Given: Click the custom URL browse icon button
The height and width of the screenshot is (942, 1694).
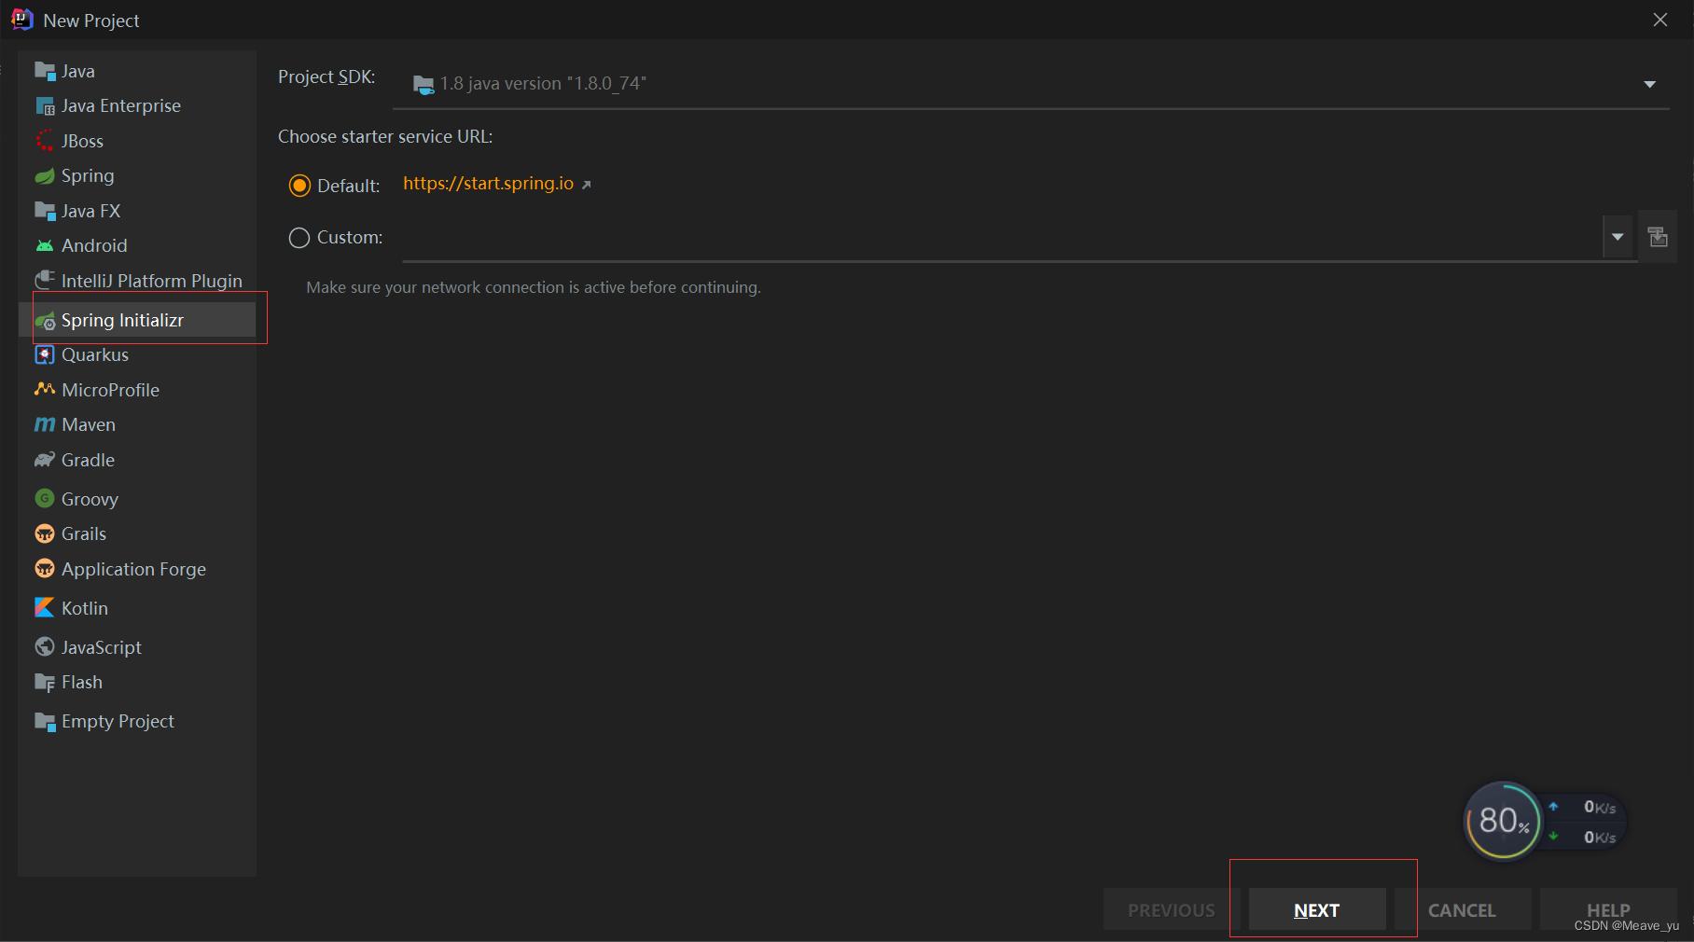Looking at the screenshot, I should tap(1658, 237).
